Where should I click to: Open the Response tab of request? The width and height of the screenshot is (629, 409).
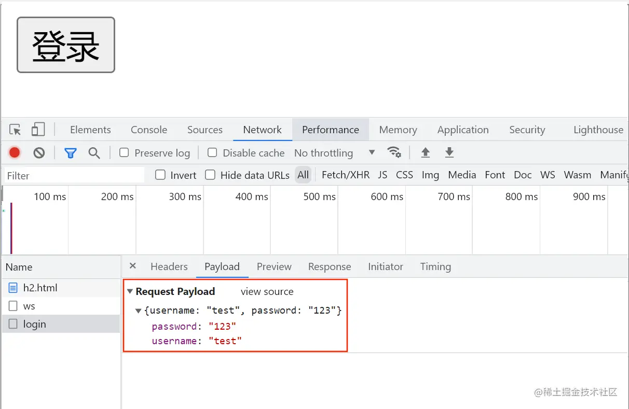[x=330, y=266]
